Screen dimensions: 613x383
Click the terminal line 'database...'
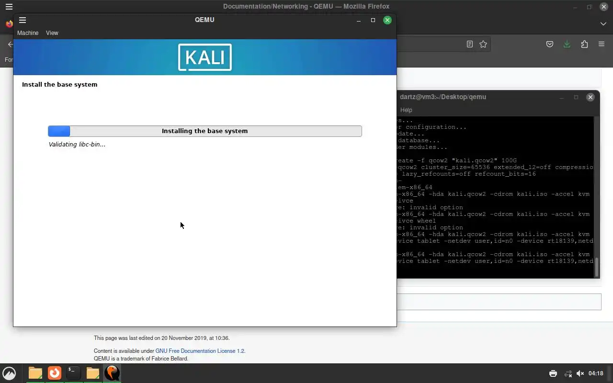[418, 141]
